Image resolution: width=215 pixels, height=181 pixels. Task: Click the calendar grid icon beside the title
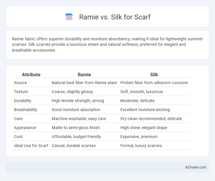[x=69, y=17]
